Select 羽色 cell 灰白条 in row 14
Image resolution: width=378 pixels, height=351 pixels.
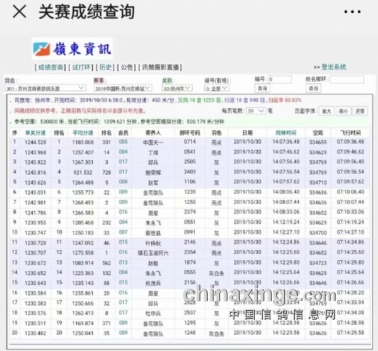[x=216, y=274]
